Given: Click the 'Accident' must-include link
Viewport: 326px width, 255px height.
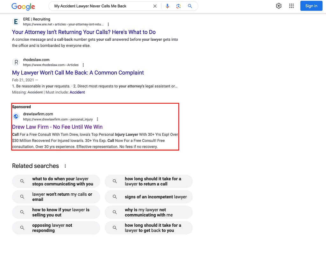Looking at the screenshot, I should point(77,93).
